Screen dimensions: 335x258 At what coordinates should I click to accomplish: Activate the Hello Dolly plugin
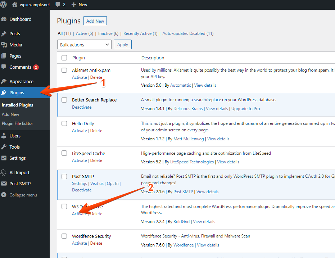[x=80, y=131]
